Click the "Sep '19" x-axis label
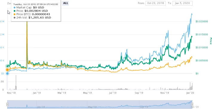The height and width of the screenshot is (109, 212). click(139, 93)
